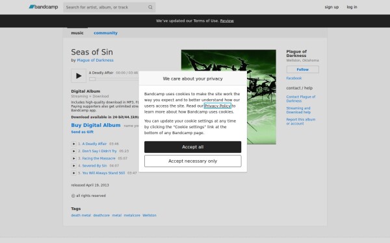This screenshot has height=243, width=390.
Task: Click the Seas of Sin album title
Action: [x=92, y=52]
